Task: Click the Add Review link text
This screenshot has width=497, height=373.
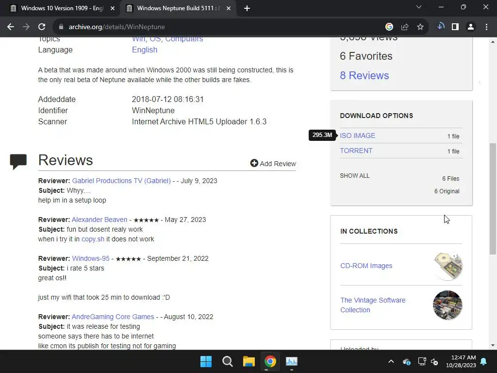Action: tap(278, 164)
